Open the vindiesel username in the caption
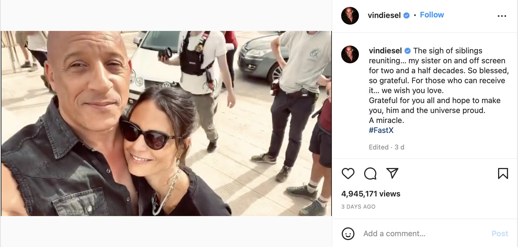 point(385,51)
